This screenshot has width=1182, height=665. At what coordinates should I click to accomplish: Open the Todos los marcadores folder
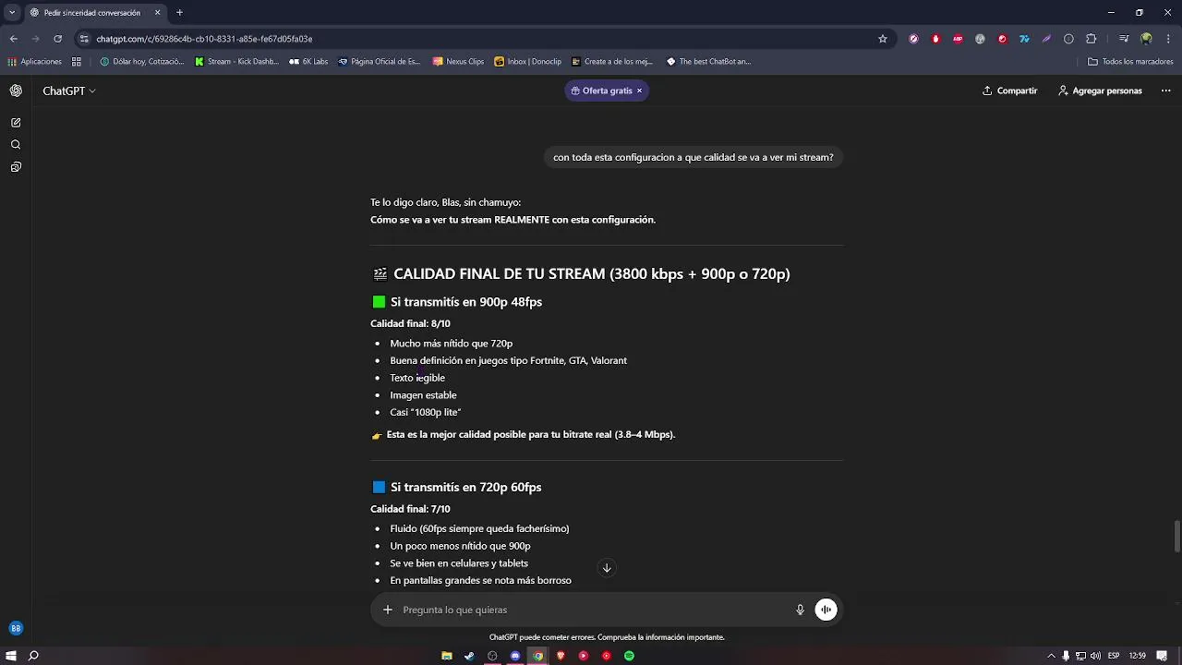tap(1130, 62)
